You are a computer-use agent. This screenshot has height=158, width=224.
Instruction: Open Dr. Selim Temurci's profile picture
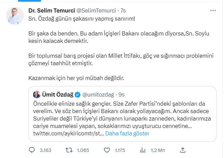15,15
